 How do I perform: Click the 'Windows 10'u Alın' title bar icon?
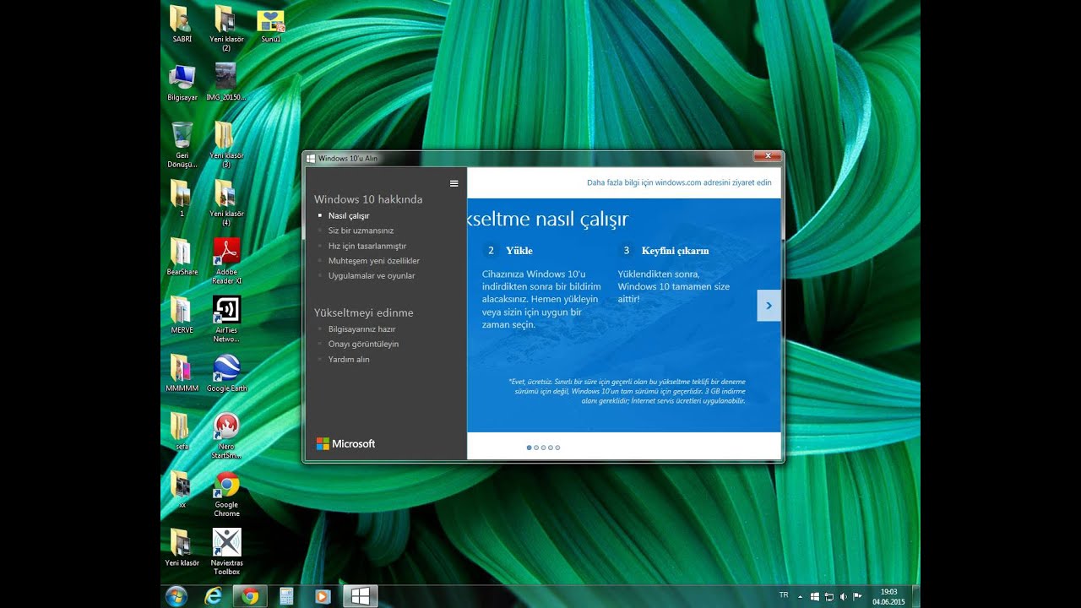tap(311, 158)
